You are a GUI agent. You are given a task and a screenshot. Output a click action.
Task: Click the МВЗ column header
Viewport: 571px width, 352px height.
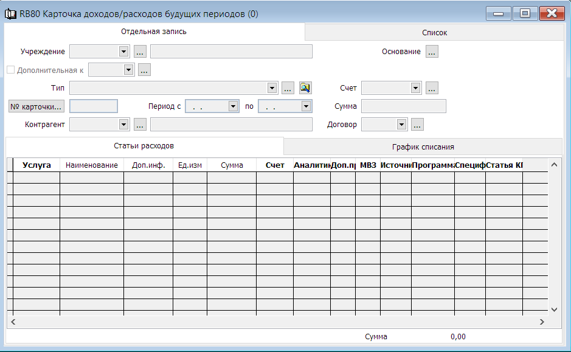click(368, 165)
